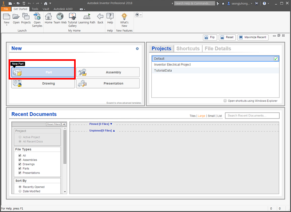
Task: Launch Open Samples from the ribbon
Action: [37, 17]
